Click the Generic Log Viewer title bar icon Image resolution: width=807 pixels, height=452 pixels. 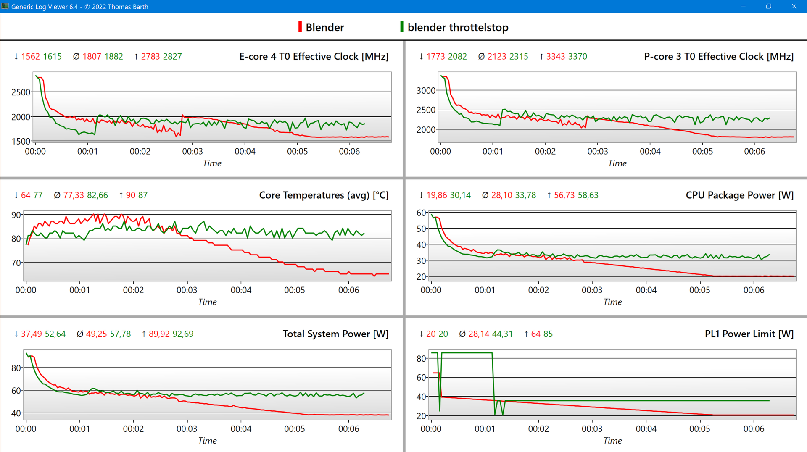point(5,6)
